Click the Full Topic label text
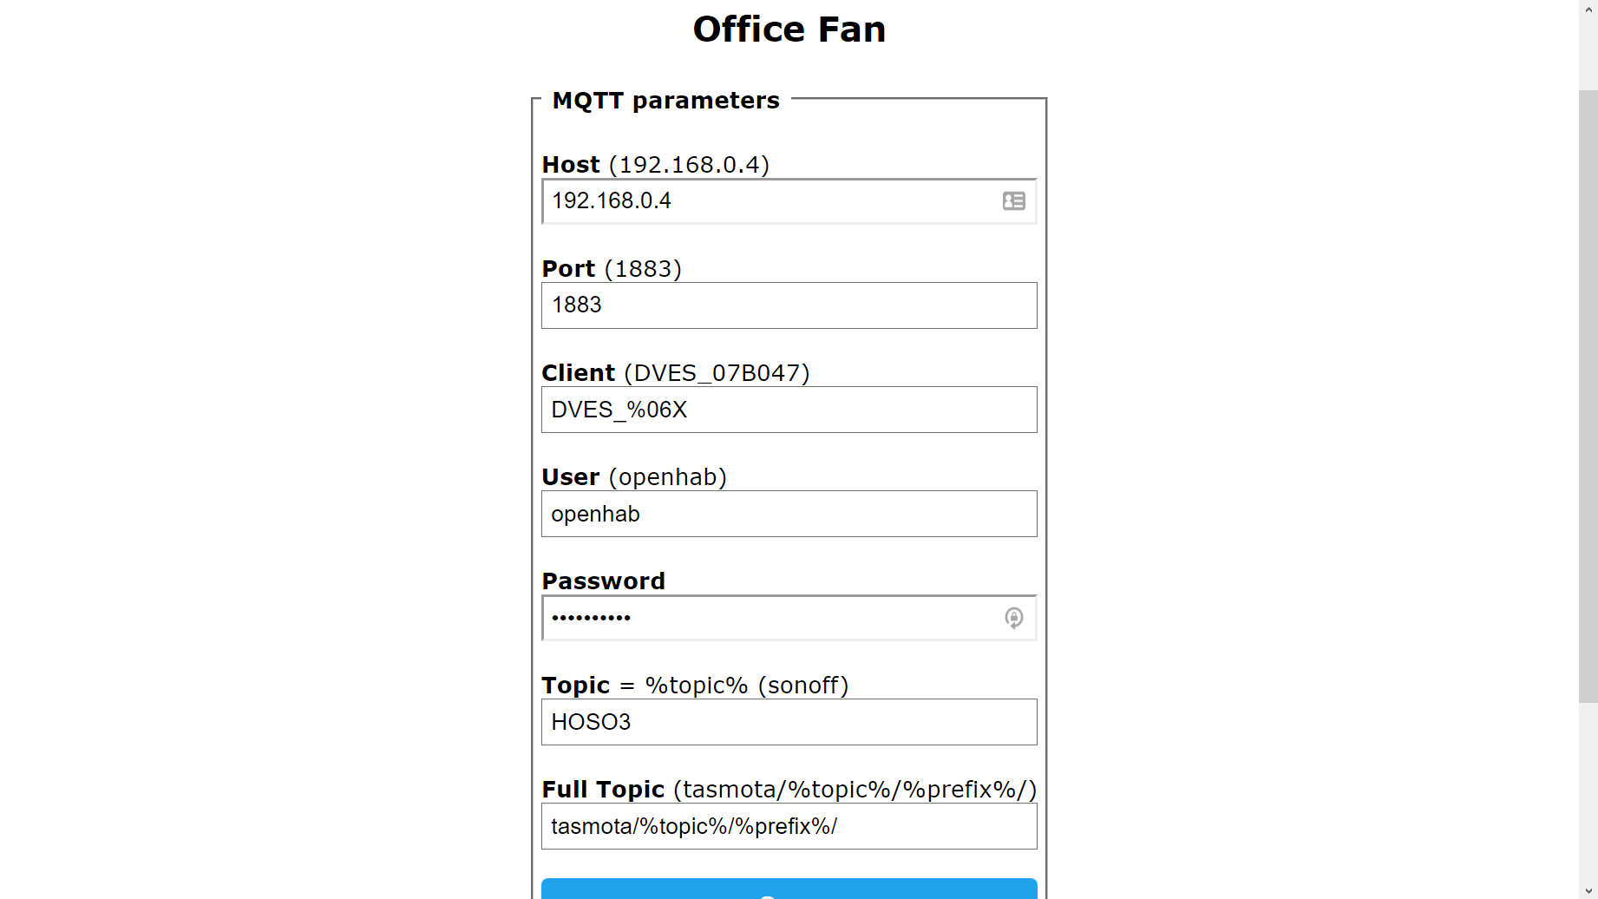The width and height of the screenshot is (1598, 899). (x=603, y=790)
